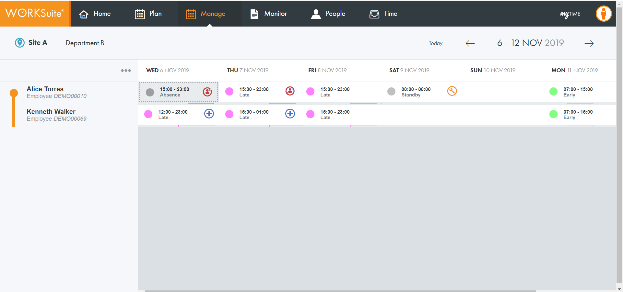The height and width of the screenshot is (292, 623).
Task: Select Alice's Monday Early shift 07:00 - 15:00
Action: (x=578, y=92)
